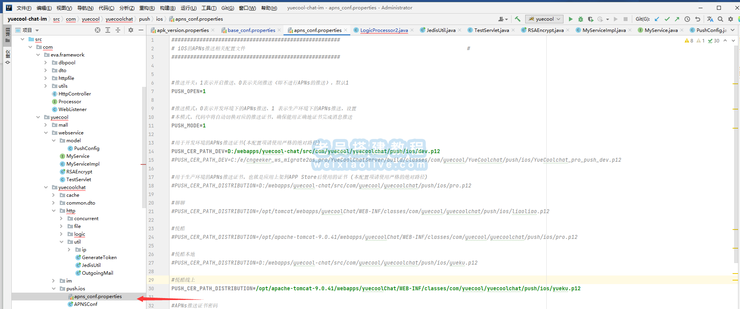
Task: Expand the dbpool folder
Action: 46,63
